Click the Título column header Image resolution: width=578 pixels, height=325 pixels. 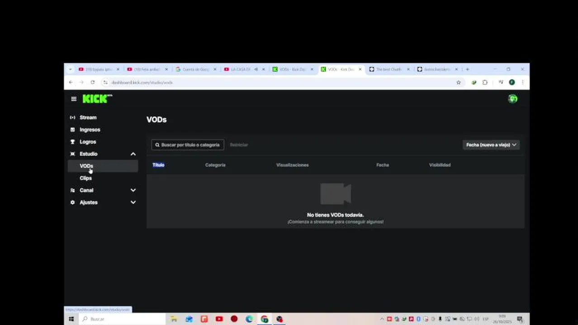point(158,165)
